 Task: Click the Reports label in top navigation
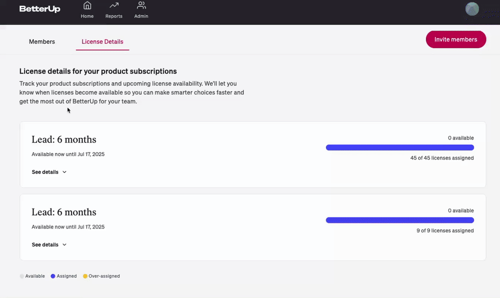click(114, 16)
